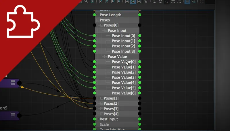Viewport: 230px width, 131px height.
Task: Click the bookmark icon with left arrows
Action: [x=113, y=1]
